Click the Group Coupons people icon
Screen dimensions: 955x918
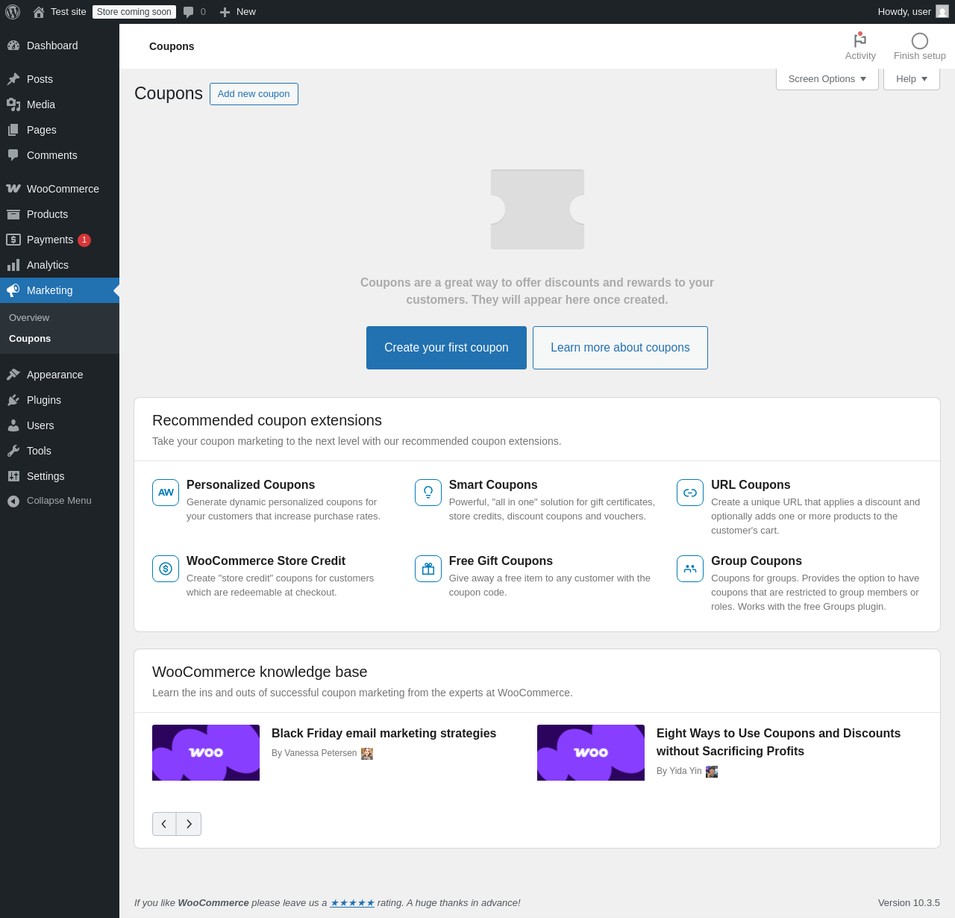[690, 569]
